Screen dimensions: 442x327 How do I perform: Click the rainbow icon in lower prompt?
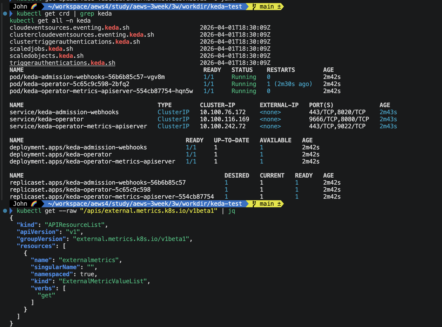(x=34, y=203)
